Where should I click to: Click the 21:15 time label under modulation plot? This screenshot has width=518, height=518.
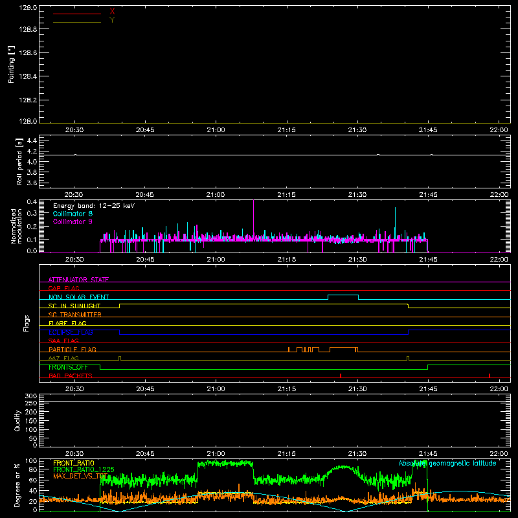(287, 260)
